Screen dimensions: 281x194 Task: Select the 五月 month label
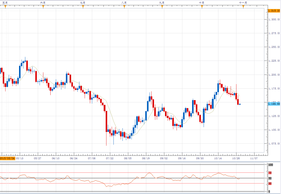[x=5, y=3]
